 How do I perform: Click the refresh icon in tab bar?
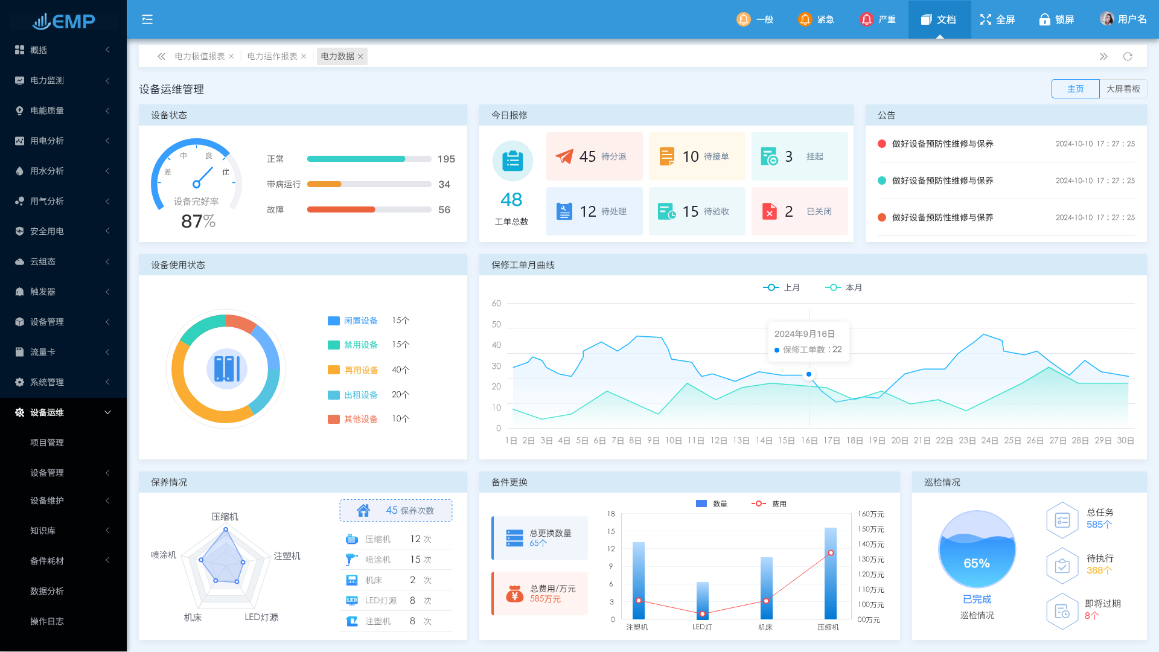click(x=1128, y=56)
